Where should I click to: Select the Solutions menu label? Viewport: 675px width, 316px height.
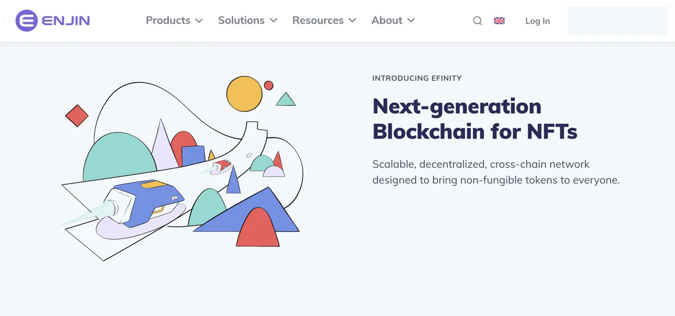241,20
